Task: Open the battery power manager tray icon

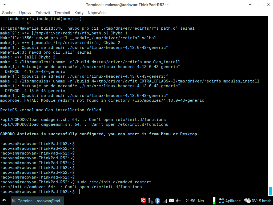Action: tap(151, 201)
